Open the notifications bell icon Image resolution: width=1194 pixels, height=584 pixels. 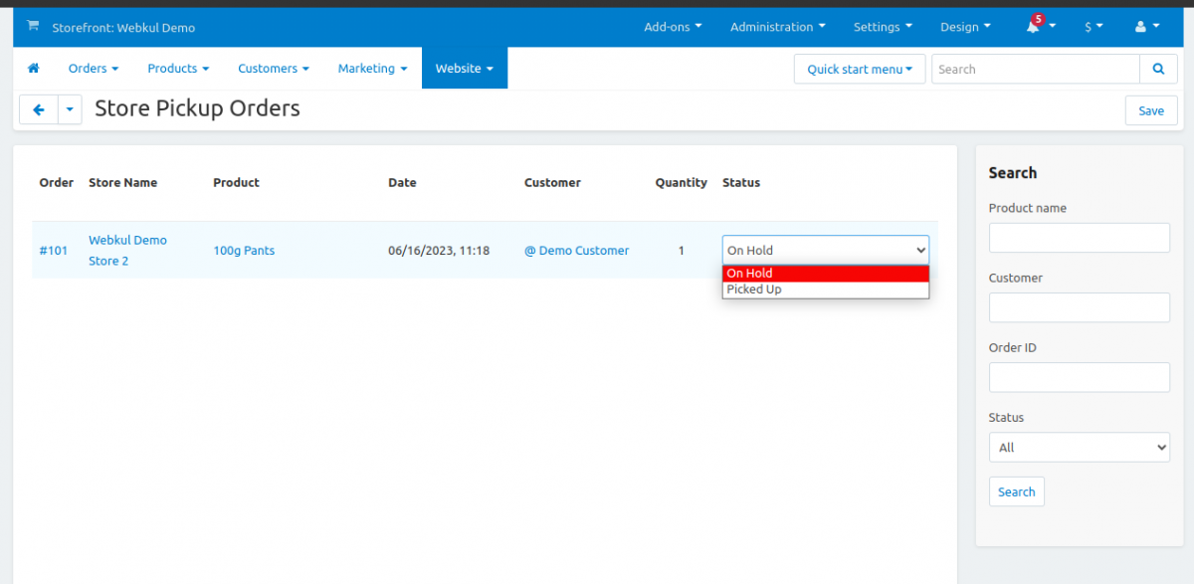tap(1034, 27)
